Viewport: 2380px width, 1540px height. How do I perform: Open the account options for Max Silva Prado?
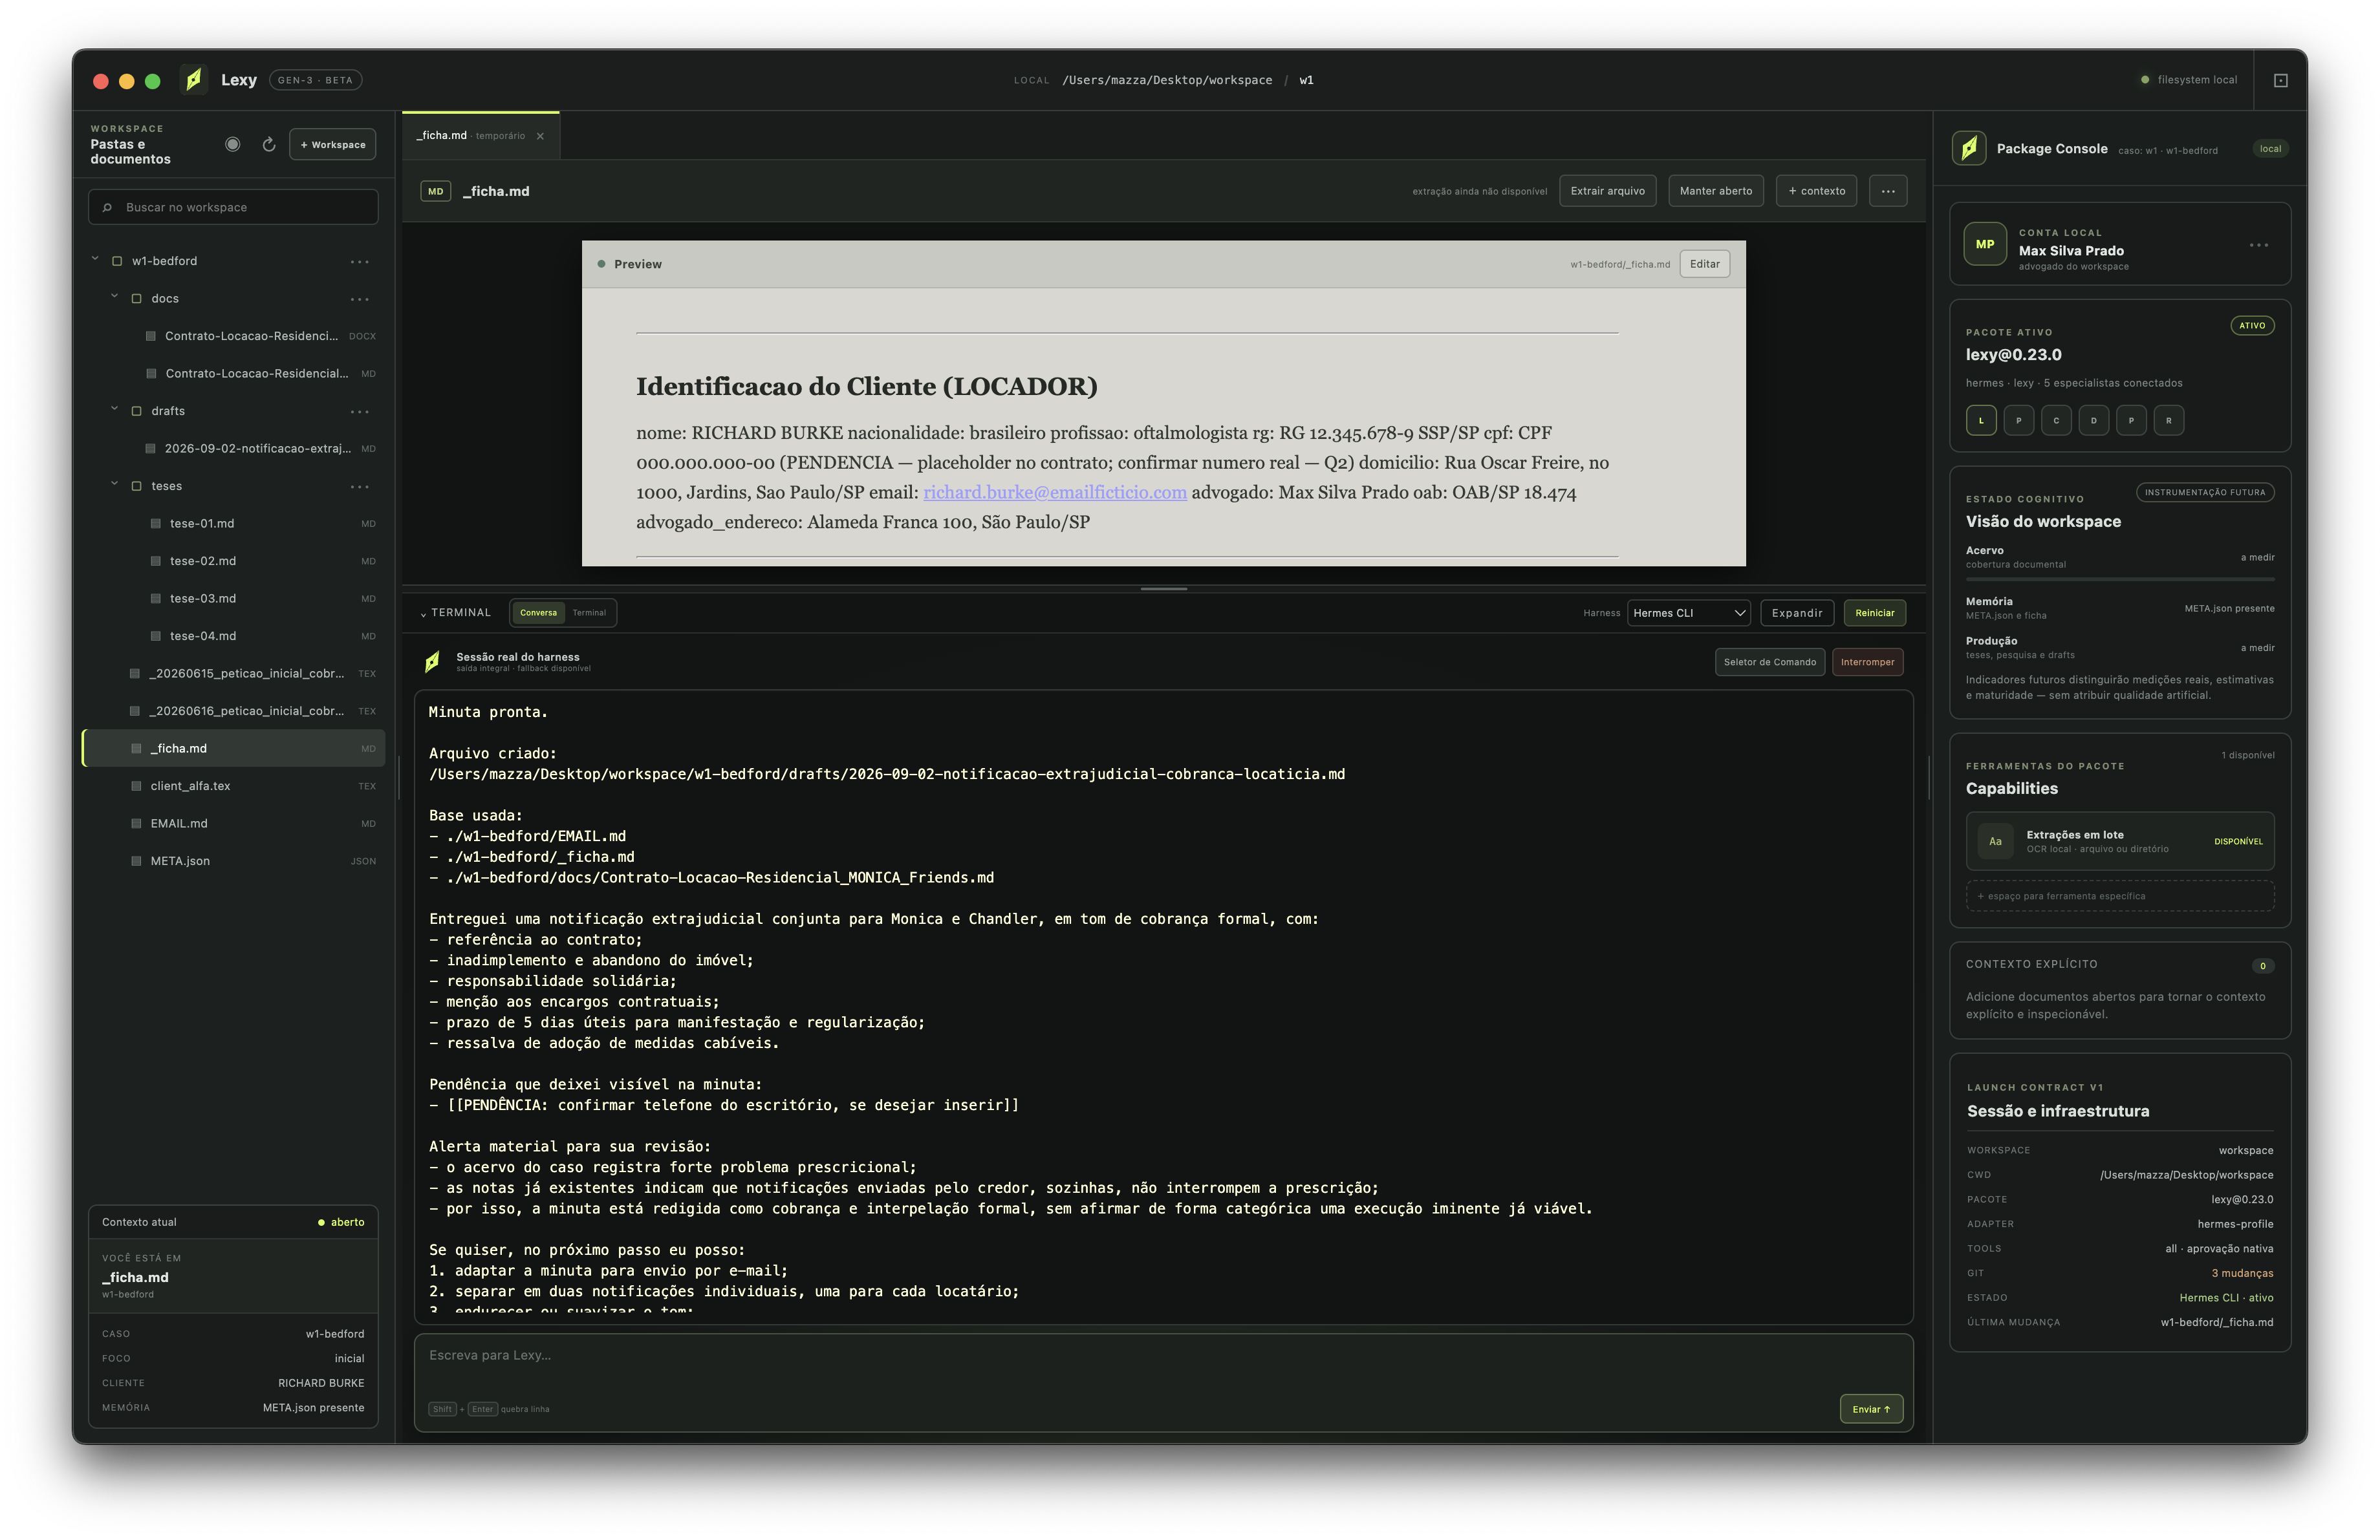pyautogui.click(x=2259, y=245)
